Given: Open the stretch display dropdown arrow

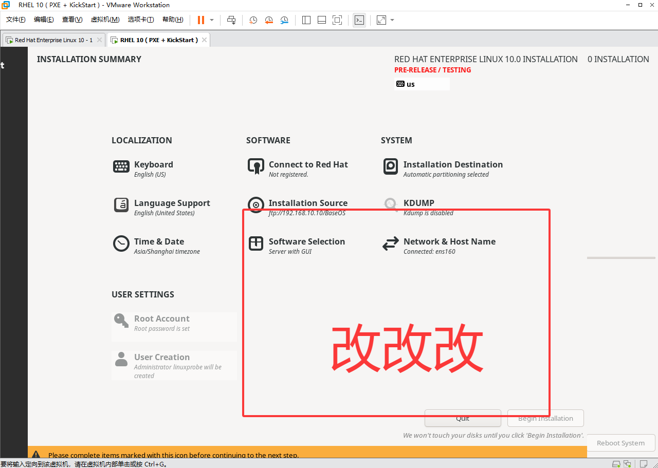Looking at the screenshot, I should [392, 20].
